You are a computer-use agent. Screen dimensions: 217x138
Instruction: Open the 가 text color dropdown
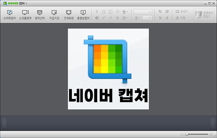[138, 18]
